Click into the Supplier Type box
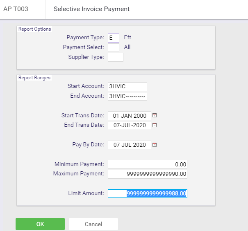This screenshot has height=231, width=248. tap(116, 57)
